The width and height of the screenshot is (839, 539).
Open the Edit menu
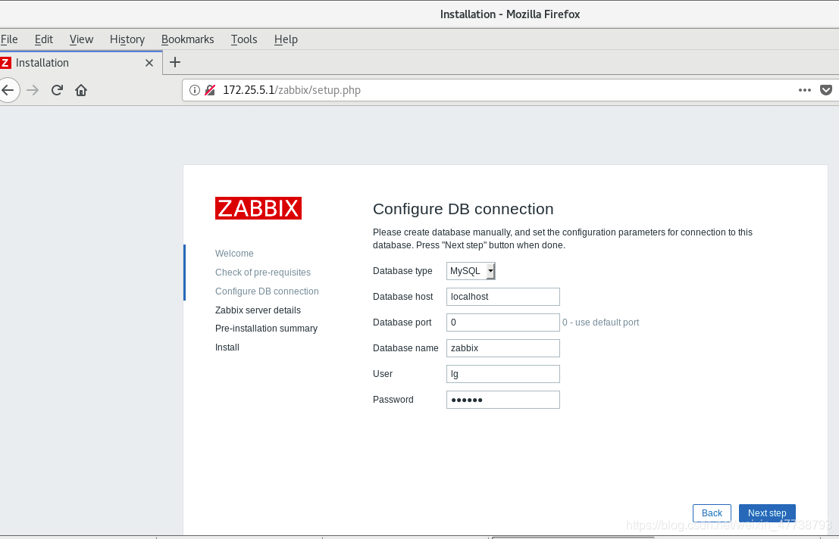click(x=44, y=39)
